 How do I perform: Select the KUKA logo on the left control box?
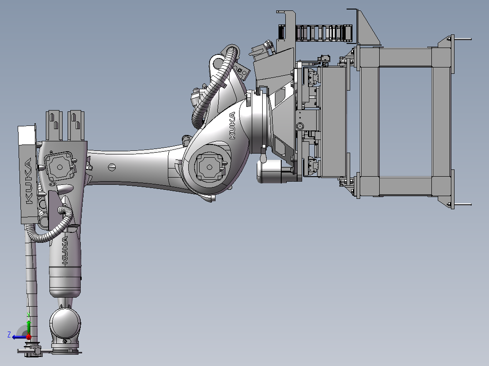click(x=29, y=181)
